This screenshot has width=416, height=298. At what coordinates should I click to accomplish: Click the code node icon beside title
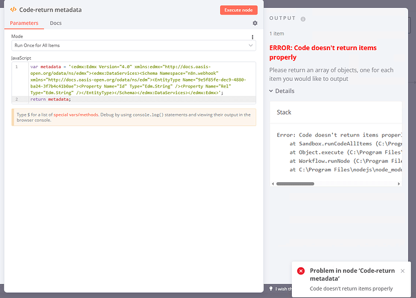[13, 10]
